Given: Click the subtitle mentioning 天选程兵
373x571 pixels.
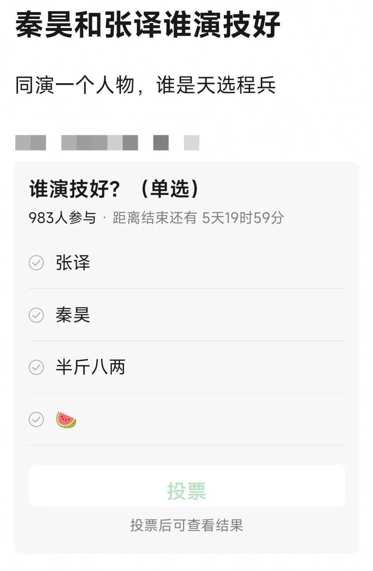Looking at the screenshot, I should (145, 85).
